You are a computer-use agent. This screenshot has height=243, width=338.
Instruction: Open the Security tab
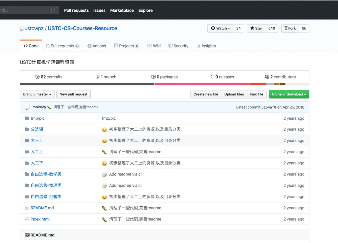point(178,46)
